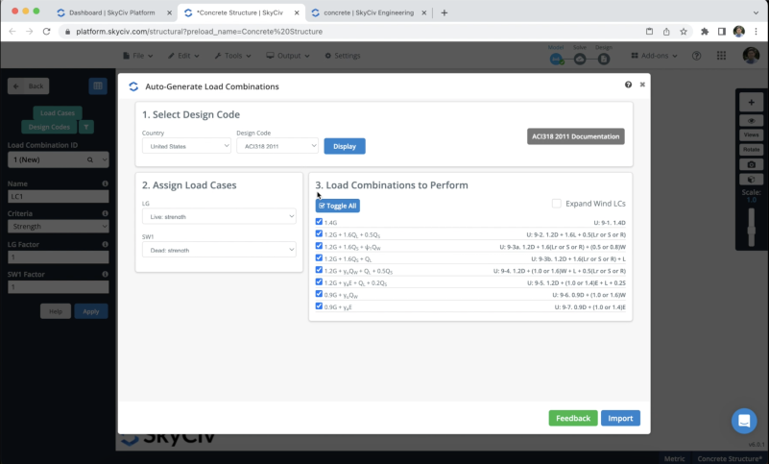Uncheck the 0.9G + γE combination
This screenshot has height=464, width=769.
(x=319, y=305)
